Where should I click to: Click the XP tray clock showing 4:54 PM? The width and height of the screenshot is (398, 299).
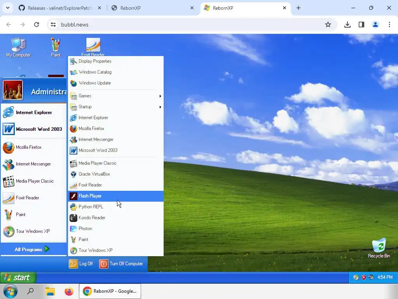(x=385, y=277)
